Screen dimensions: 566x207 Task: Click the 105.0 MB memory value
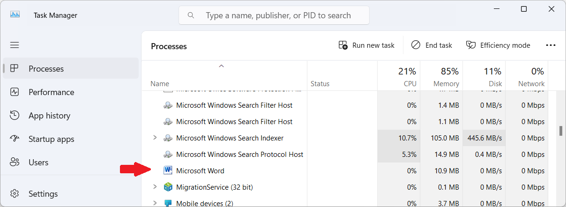[445, 138]
